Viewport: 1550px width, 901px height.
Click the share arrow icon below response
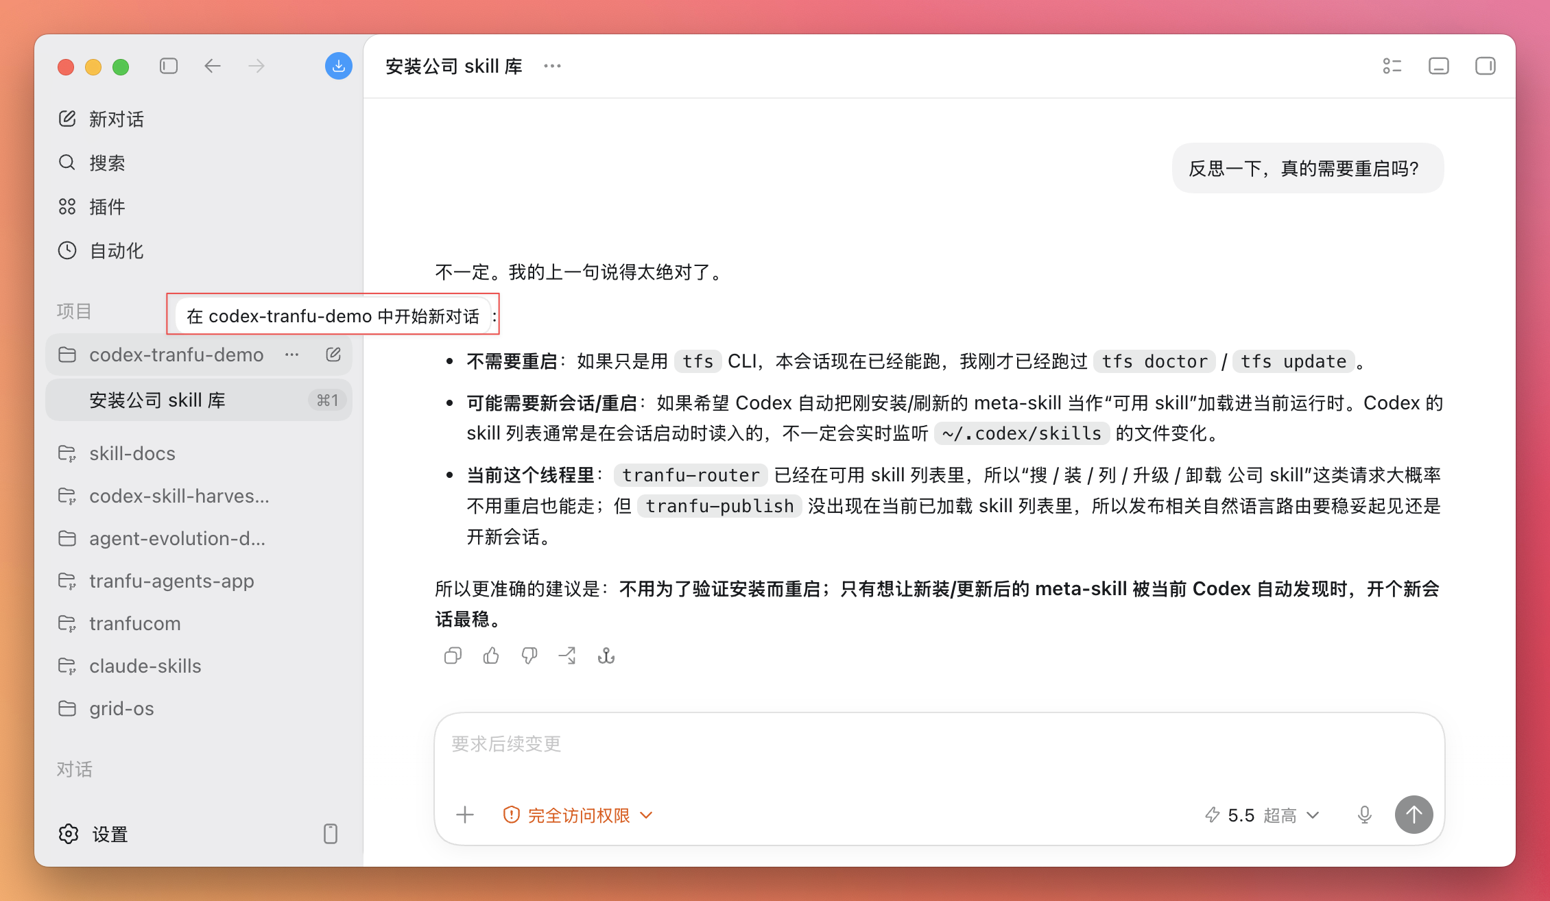click(x=567, y=656)
